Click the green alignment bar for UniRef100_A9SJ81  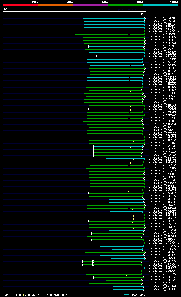[116, 284]
